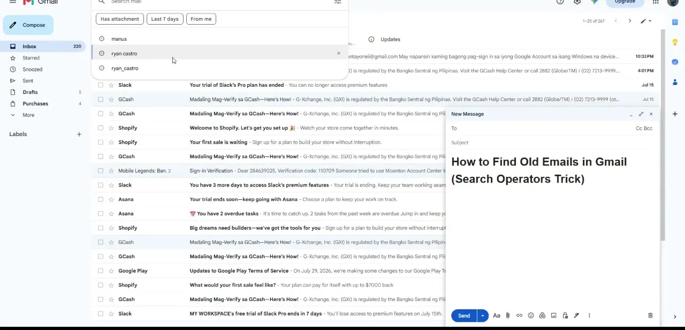Screen dimensions: 685x330
Task: Click the Upgrade button
Action: click(x=625, y=2)
